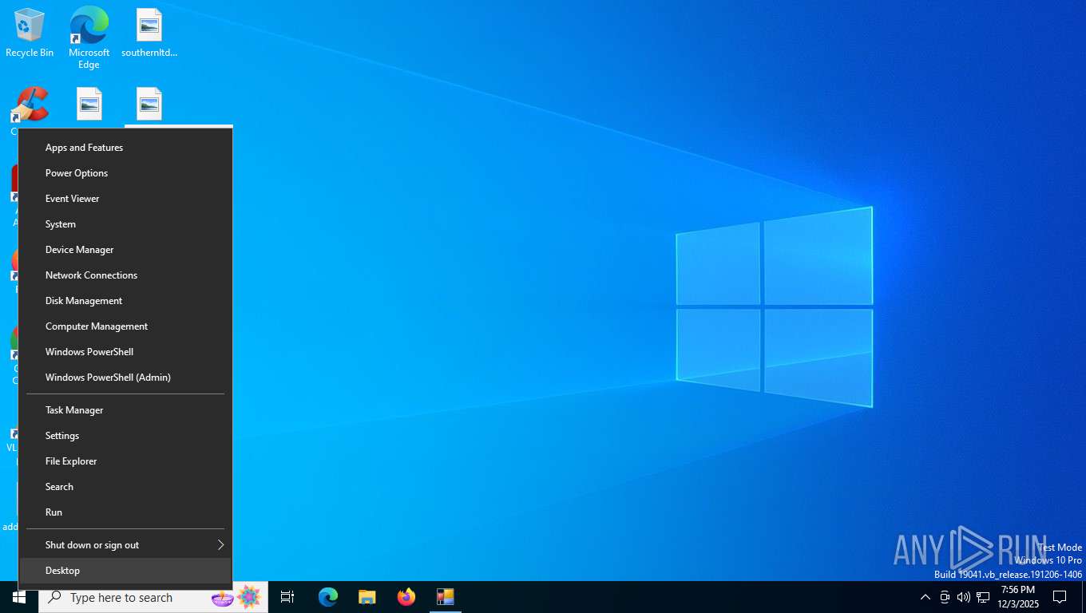Launch Firefox from the taskbar

[406, 597]
